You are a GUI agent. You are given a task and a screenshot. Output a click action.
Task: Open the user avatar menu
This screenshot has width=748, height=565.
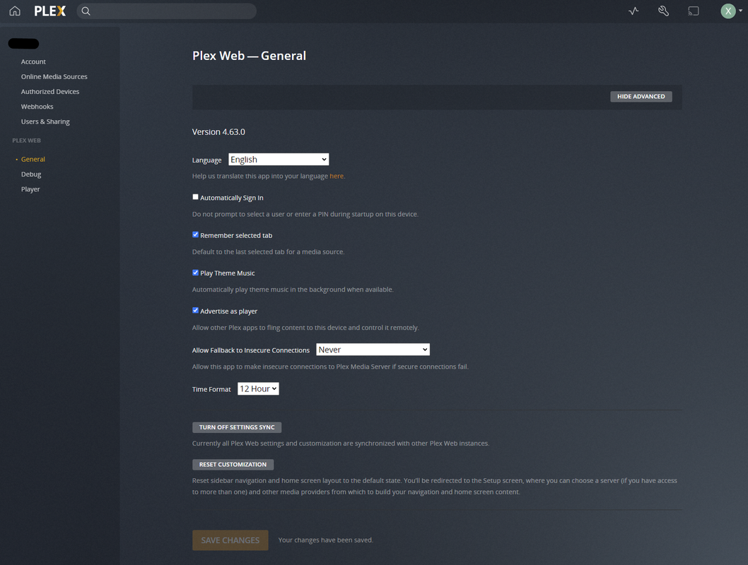tap(728, 11)
